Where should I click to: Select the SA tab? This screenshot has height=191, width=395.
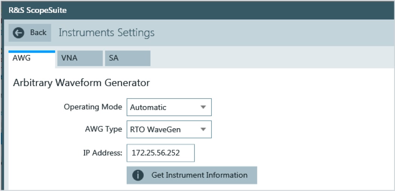click(128, 58)
